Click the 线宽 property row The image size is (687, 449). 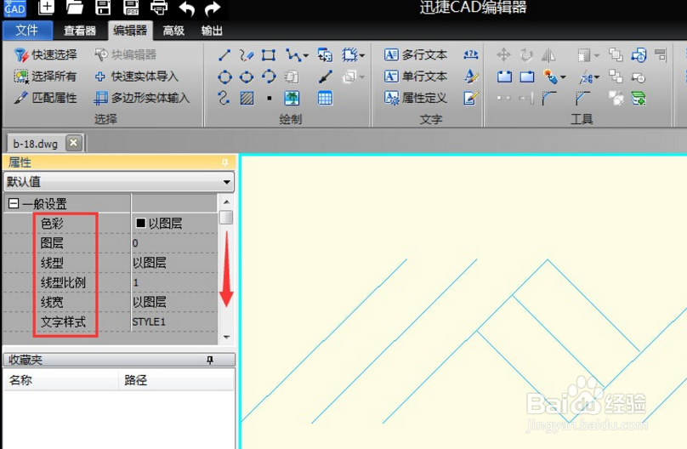point(111,302)
